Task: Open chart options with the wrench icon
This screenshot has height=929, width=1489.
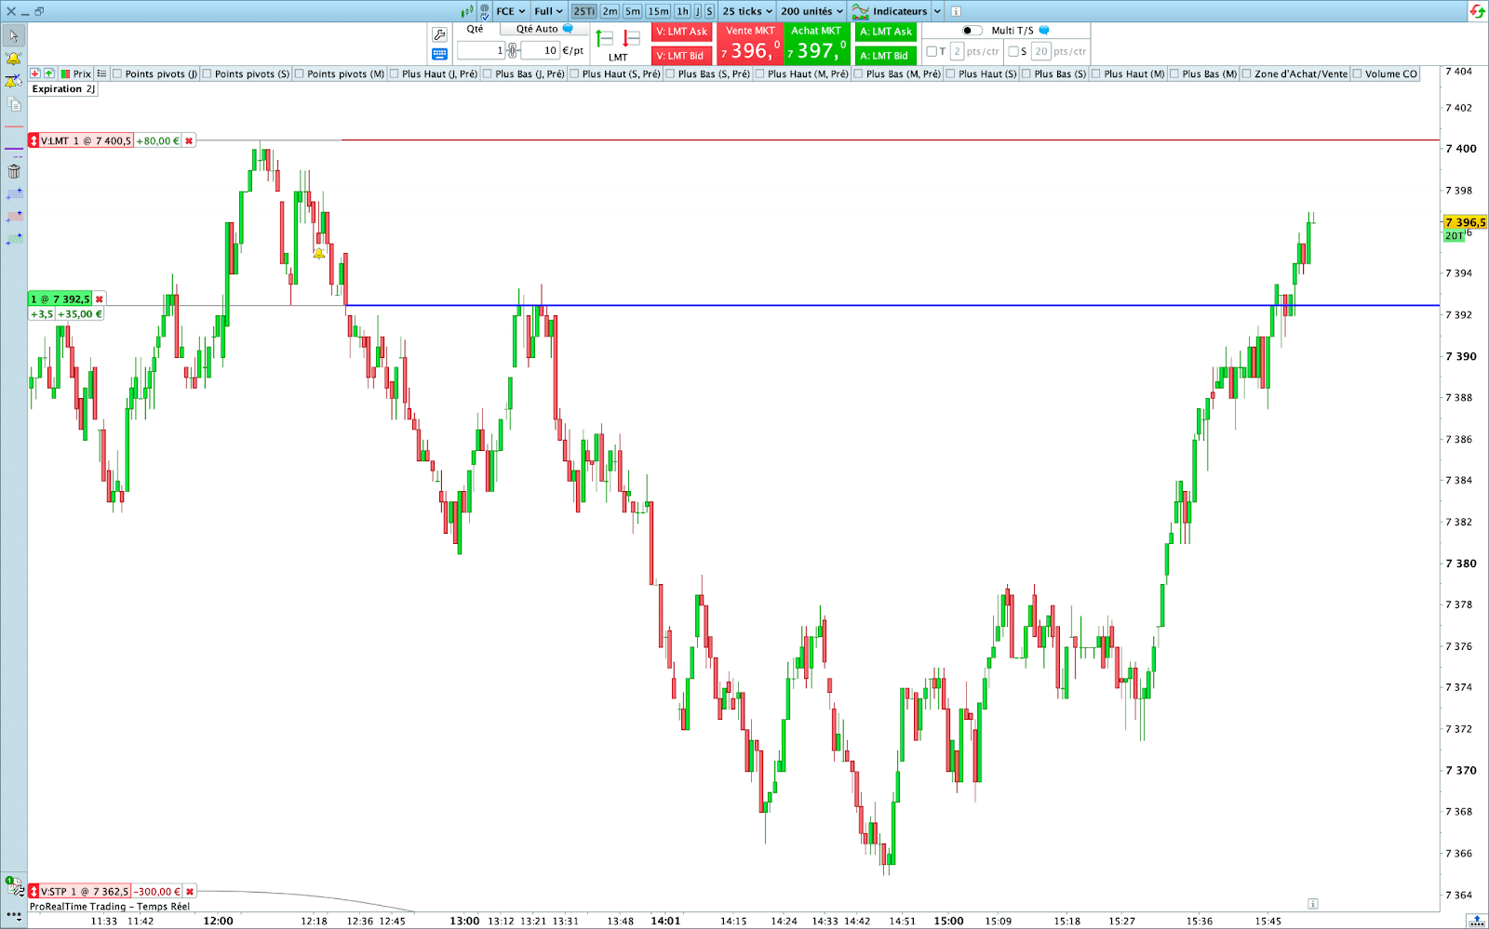Action: [x=439, y=33]
